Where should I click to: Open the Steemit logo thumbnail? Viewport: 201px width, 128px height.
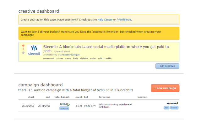[x=34, y=50]
